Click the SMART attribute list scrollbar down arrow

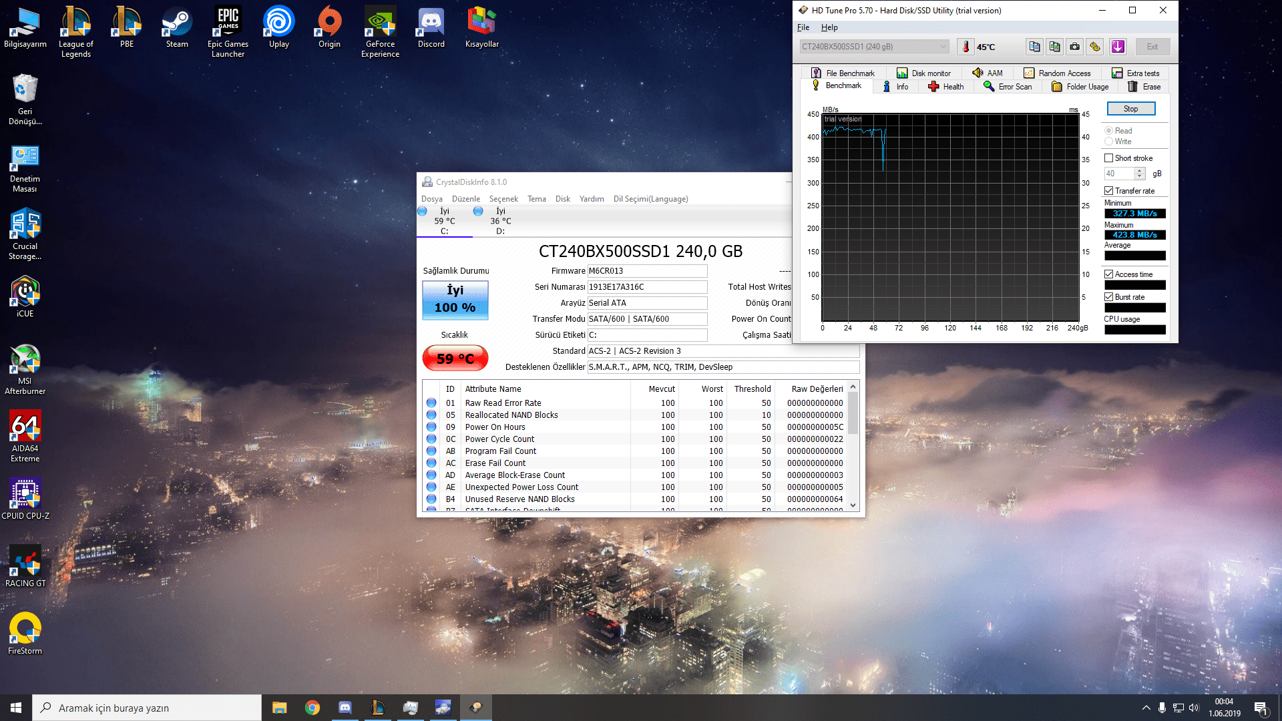(853, 505)
